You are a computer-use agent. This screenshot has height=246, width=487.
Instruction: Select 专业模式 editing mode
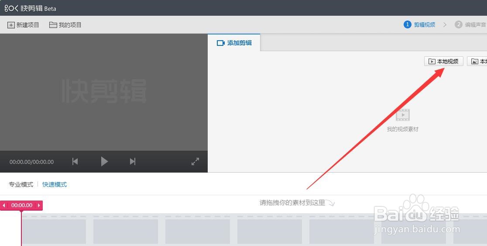(x=21, y=184)
